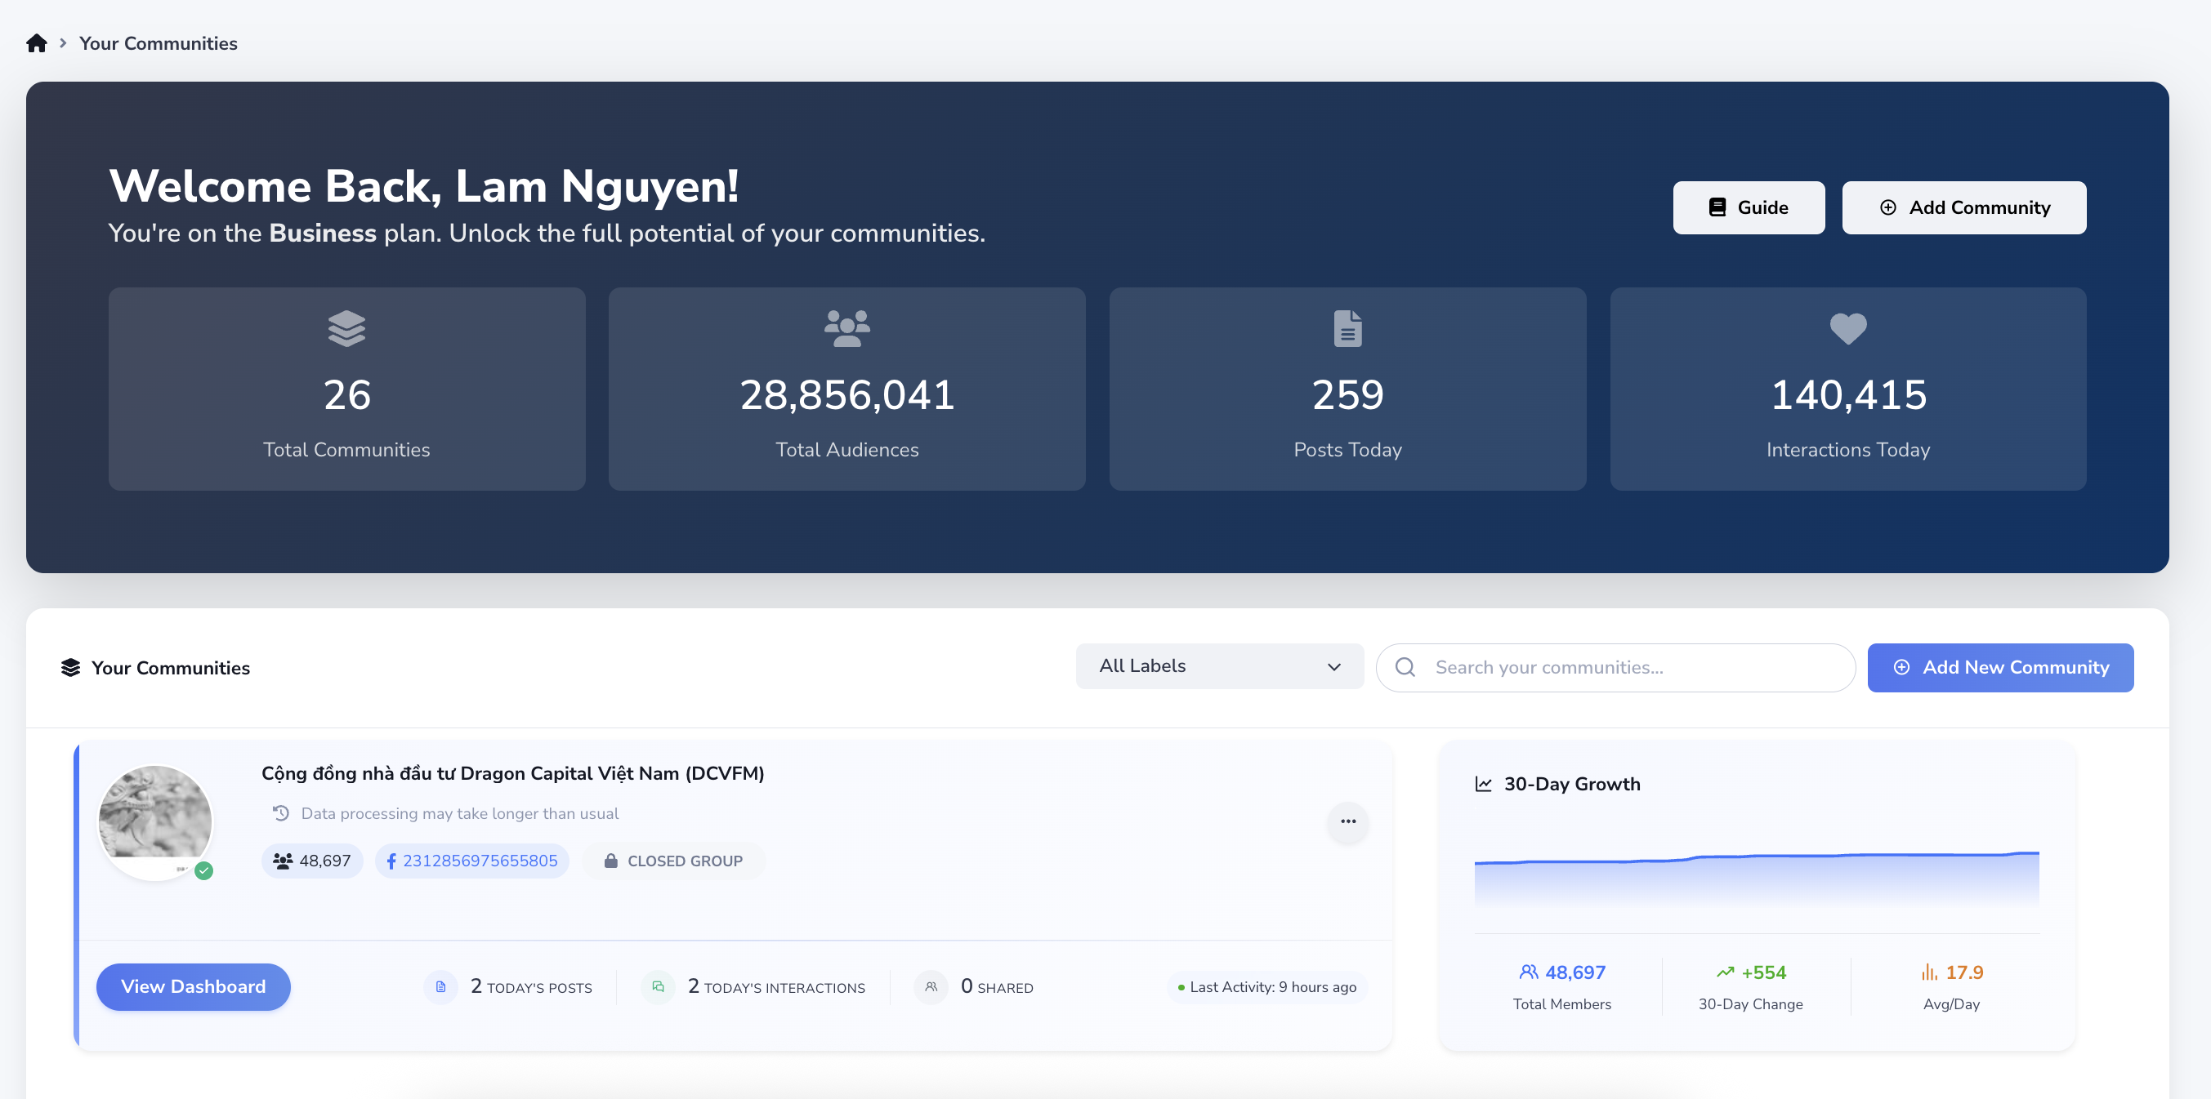Click the Total Communities stack icon
The height and width of the screenshot is (1099, 2211).
coord(346,327)
